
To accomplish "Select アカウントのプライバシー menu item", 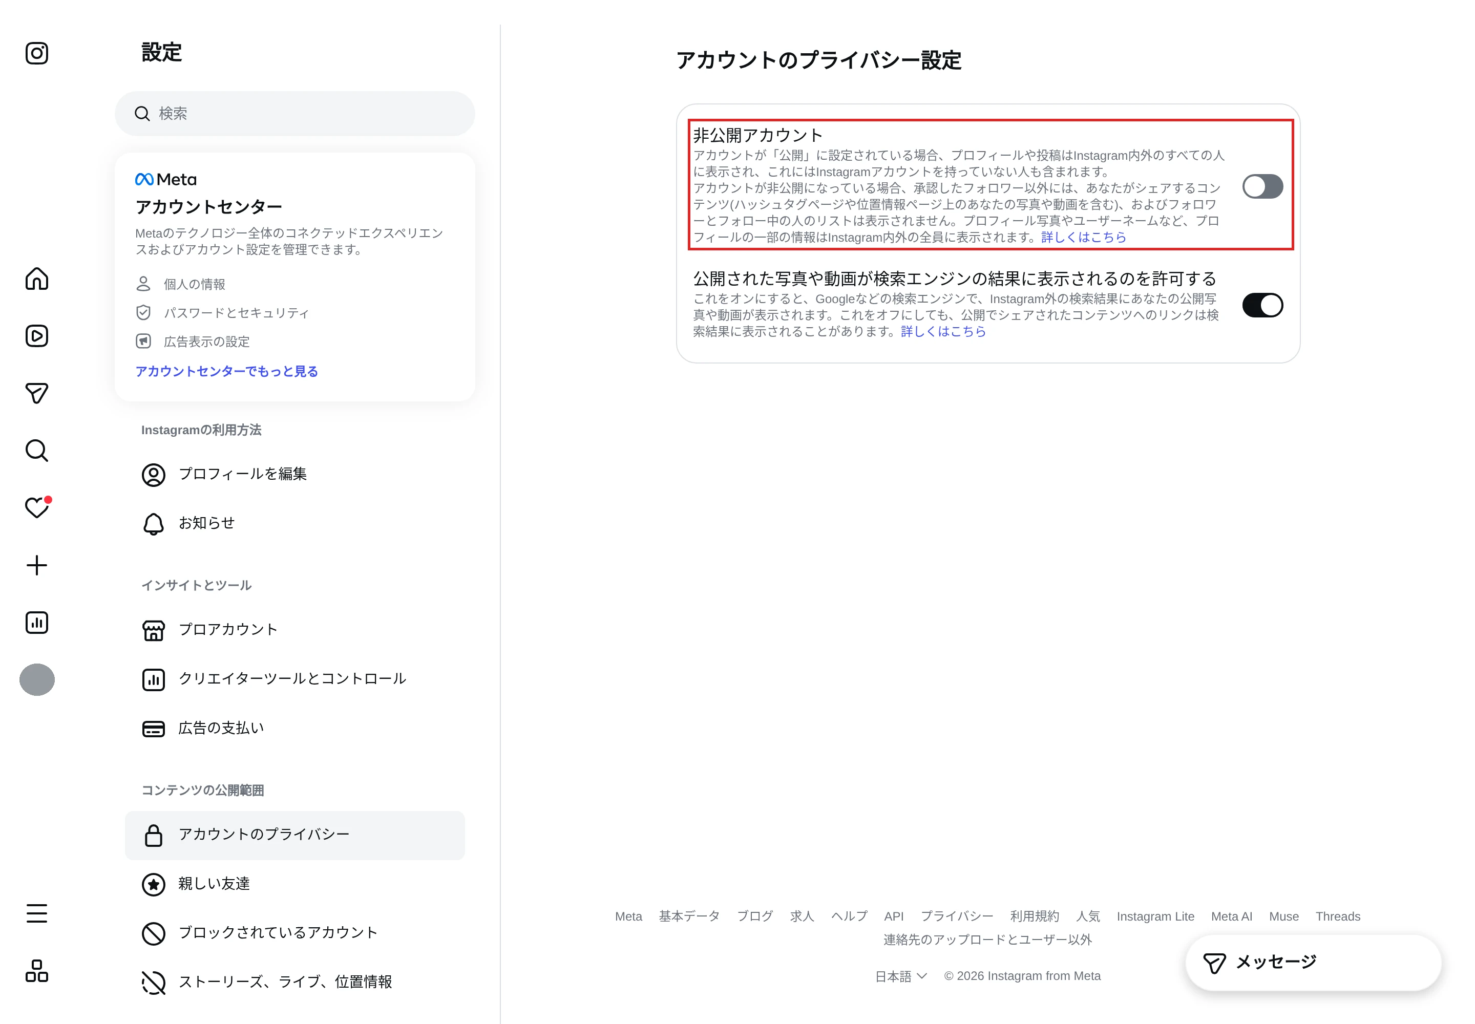I will [294, 836].
